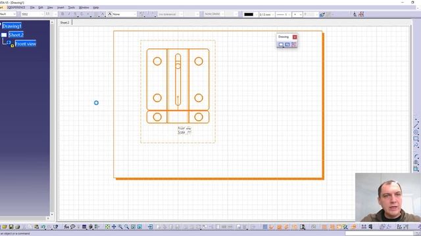Open the Window menu

coord(84,7)
